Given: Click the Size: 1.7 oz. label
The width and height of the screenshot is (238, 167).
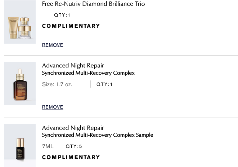Looking at the screenshot, I should (57, 84).
